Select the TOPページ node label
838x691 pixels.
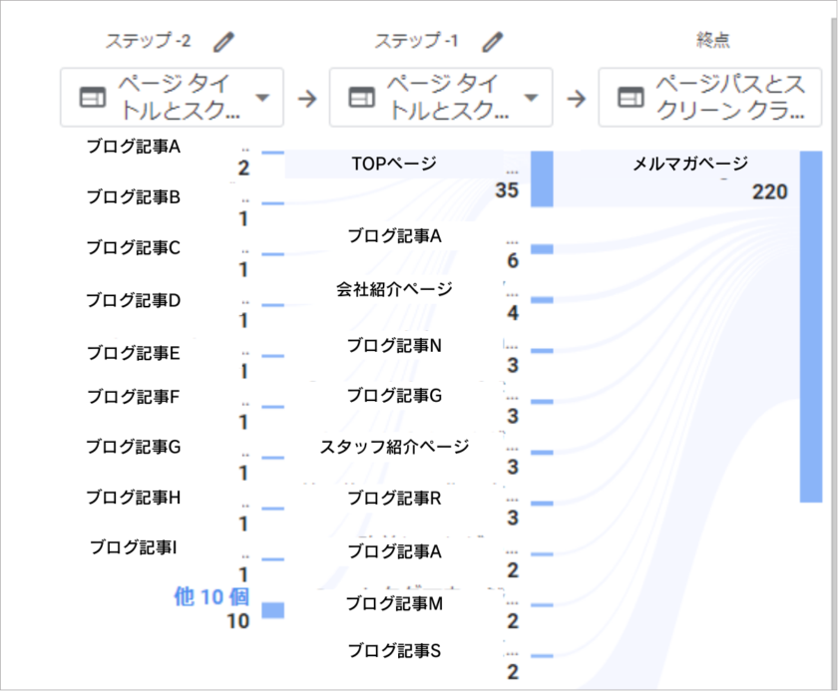click(393, 164)
